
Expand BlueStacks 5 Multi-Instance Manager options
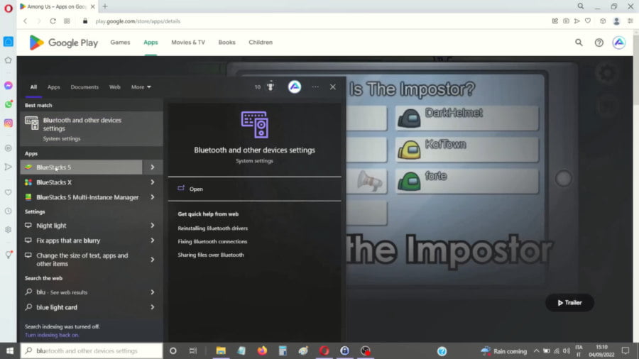pos(153,197)
